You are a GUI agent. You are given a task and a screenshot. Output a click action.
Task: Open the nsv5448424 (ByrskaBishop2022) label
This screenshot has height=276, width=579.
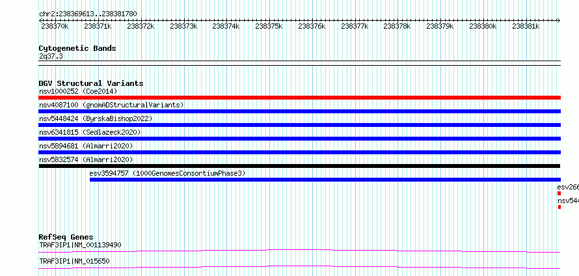click(x=96, y=118)
